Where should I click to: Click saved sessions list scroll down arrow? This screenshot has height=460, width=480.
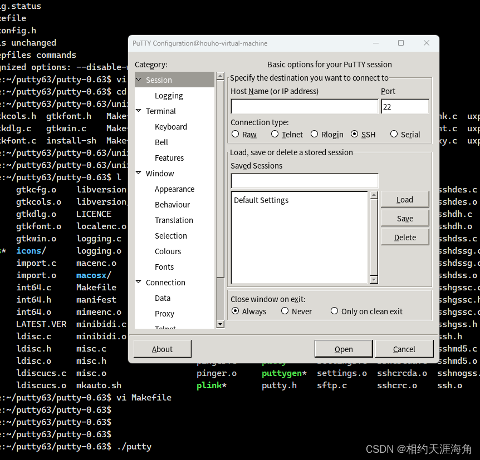[x=374, y=280]
